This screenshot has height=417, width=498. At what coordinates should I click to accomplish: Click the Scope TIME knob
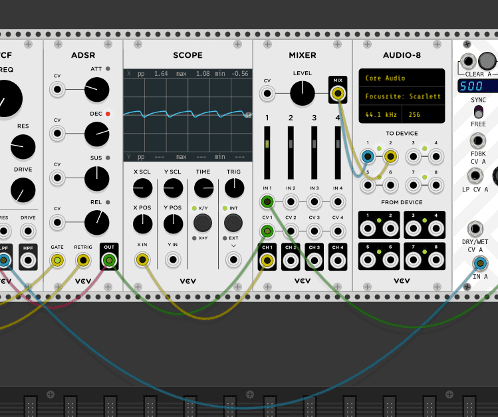tap(203, 188)
